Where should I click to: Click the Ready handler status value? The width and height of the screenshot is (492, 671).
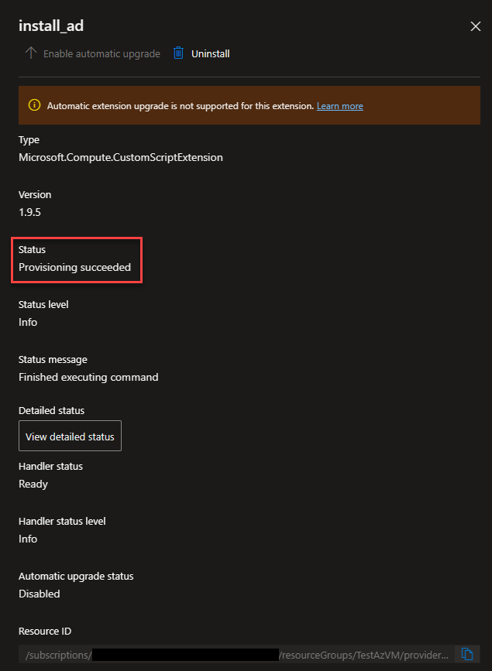tap(33, 484)
